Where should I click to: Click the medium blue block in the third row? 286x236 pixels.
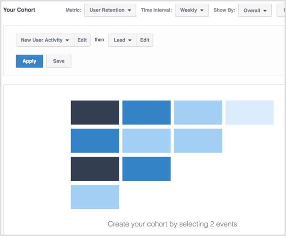click(146, 169)
